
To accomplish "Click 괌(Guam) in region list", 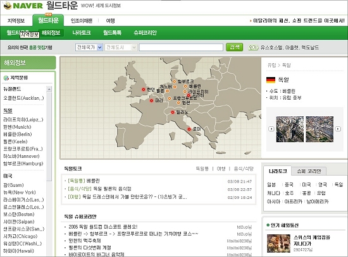I will point(13,185).
